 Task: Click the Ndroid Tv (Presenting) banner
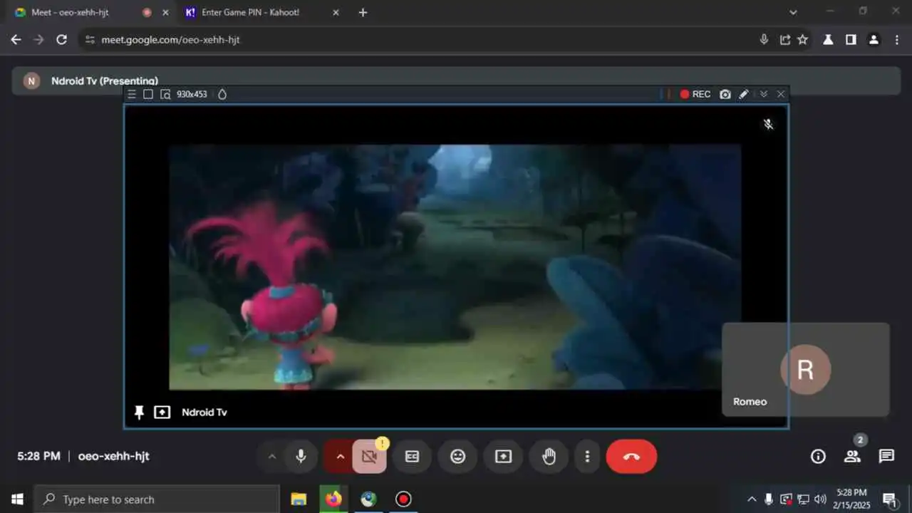click(457, 81)
